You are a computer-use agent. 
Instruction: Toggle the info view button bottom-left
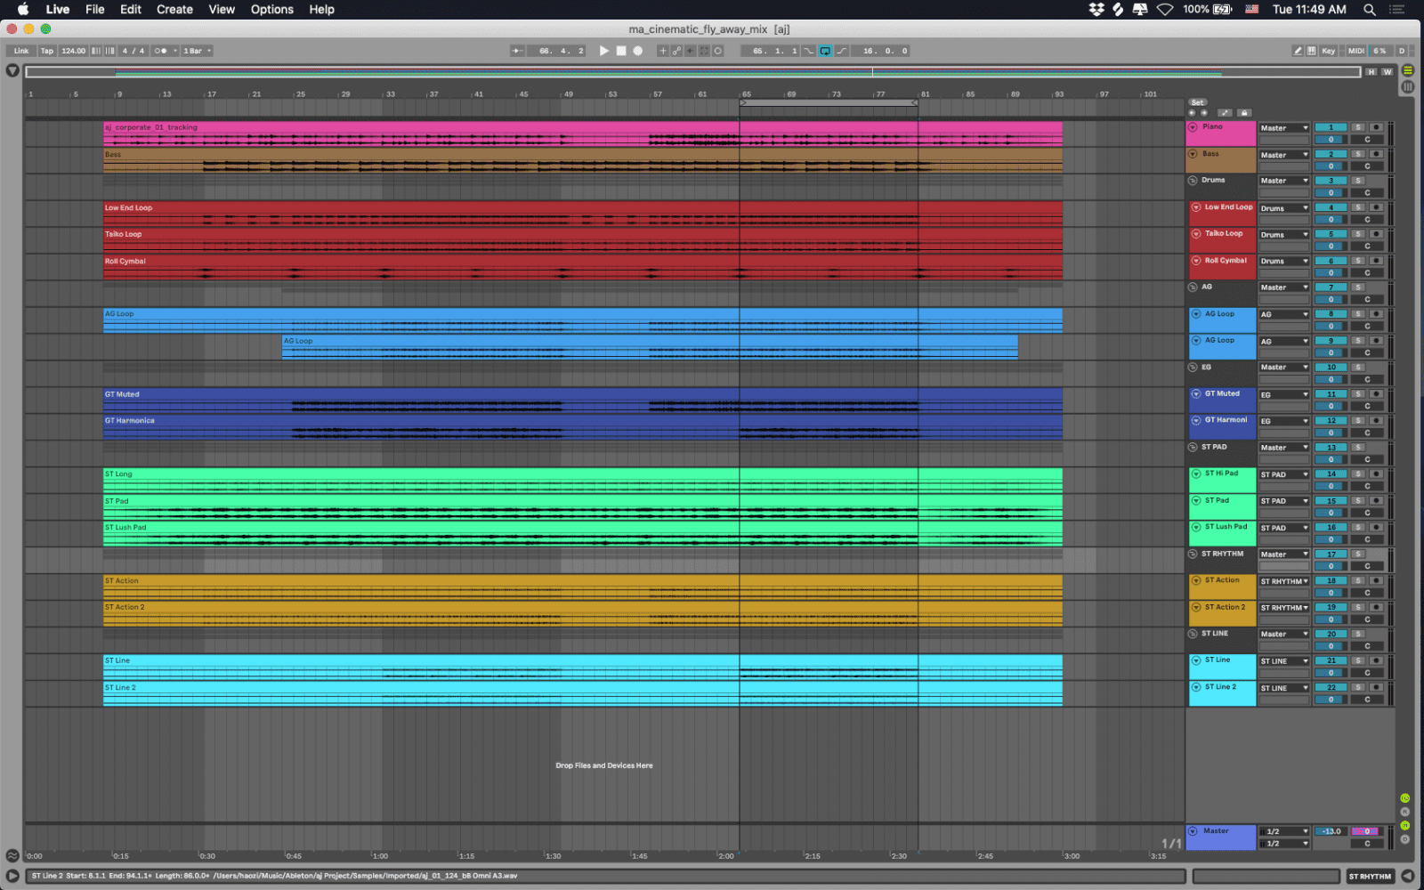pos(12,876)
